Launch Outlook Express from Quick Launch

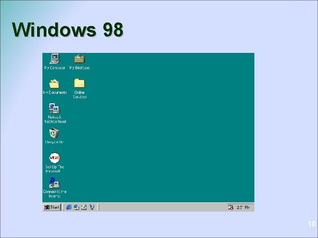(x=76, y=207)
